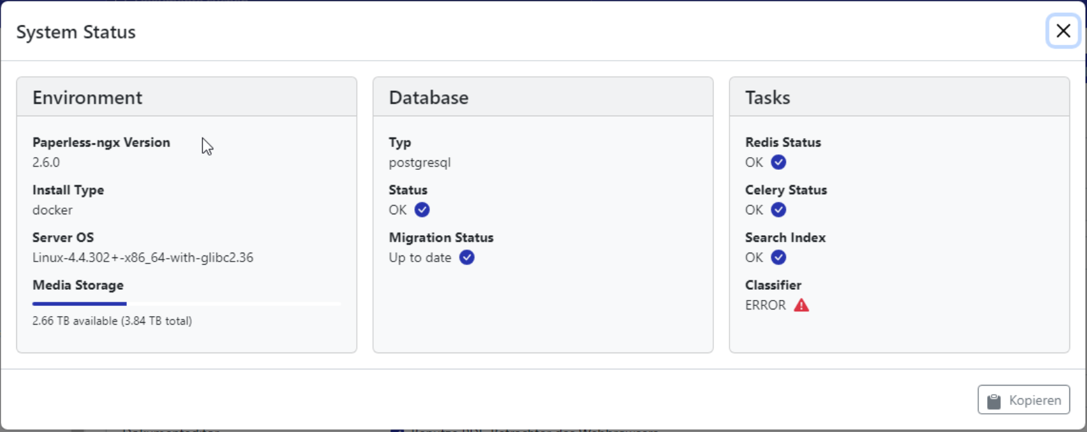Click the Up to date migration text
This screenshot has height=432, width=1087.
(420, 257)
